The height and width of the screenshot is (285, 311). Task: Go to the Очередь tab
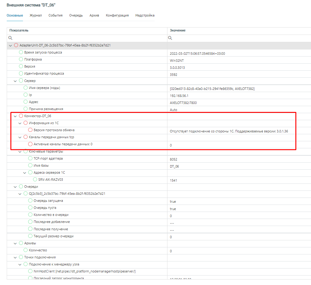tap(76, 15)
